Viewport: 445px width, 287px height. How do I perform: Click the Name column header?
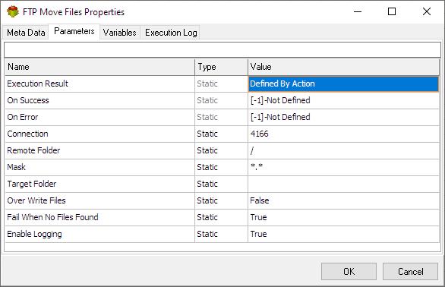pyautogui.click(x=99, y=67)
